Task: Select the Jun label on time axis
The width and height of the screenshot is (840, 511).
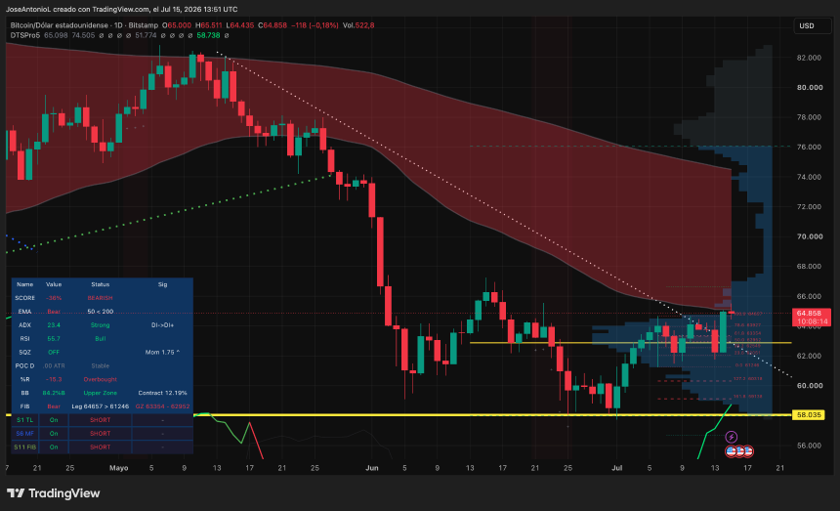Action: coord(372,468)
